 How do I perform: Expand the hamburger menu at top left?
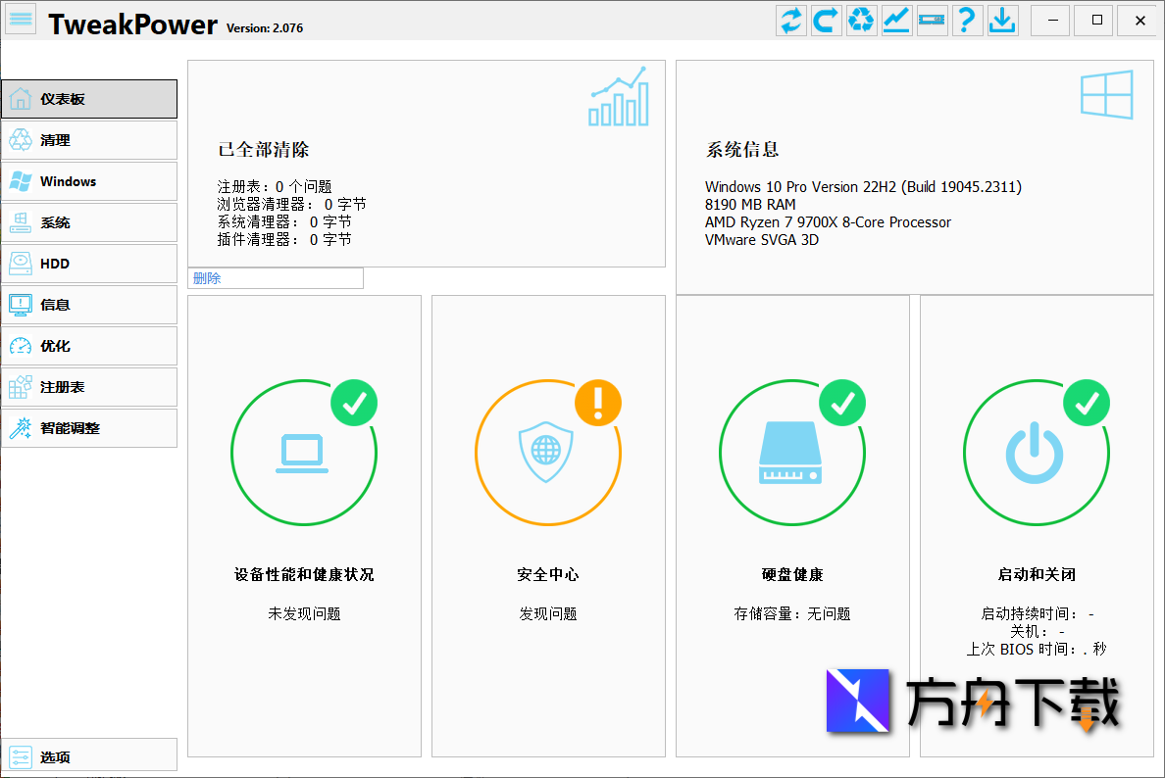[21, 19]
